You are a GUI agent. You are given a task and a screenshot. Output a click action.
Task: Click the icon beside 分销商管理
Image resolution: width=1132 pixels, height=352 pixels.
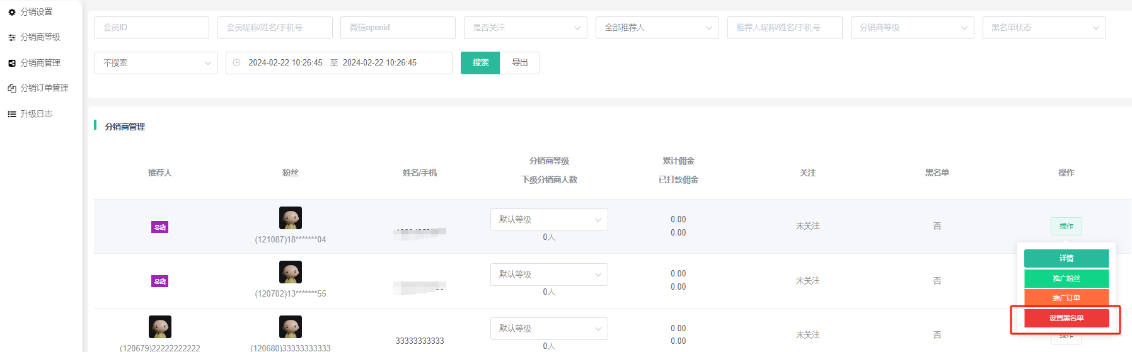click(12, 63)
